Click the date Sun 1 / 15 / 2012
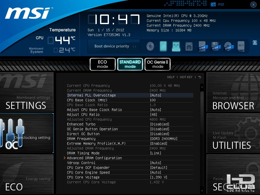The width and height of the screenshot is (260, 195). point(106,30)
